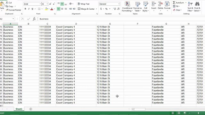Apply cell borders icon
The image size is (205, 115).
[x=39, y=9]
